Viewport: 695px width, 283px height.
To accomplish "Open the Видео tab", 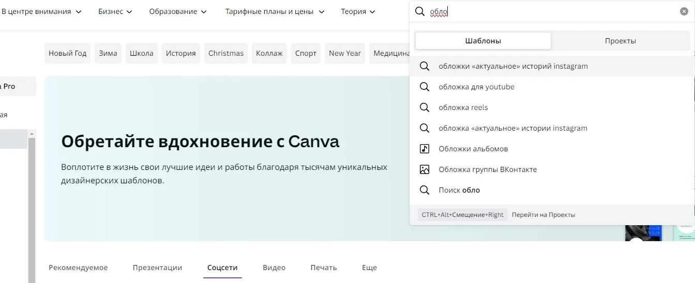I will pyautogui.click(x=274, y=268).
